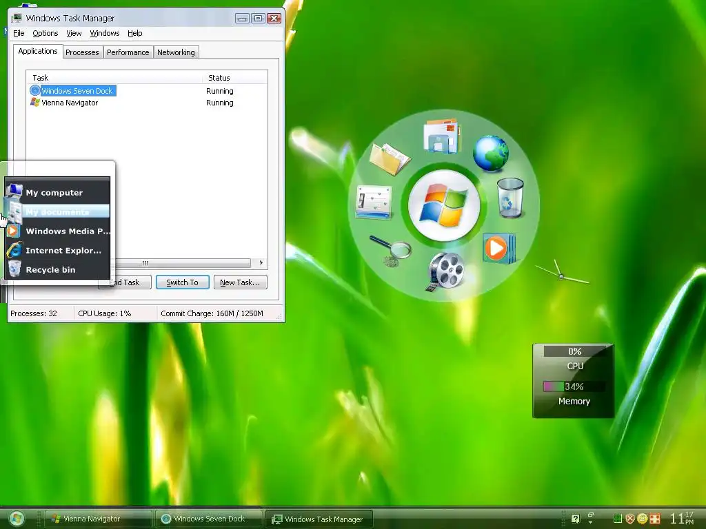706x529 pixels.
Task: Click the Vienna Navigator task row icon
Action: pos(34,102)
